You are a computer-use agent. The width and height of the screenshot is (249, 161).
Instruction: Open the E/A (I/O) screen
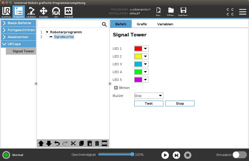coord(56,12)
